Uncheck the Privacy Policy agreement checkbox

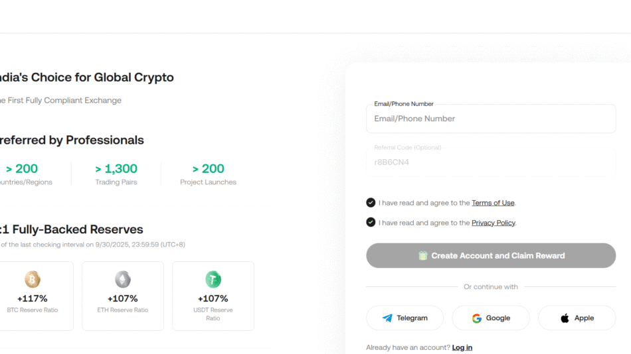point(371,223)
